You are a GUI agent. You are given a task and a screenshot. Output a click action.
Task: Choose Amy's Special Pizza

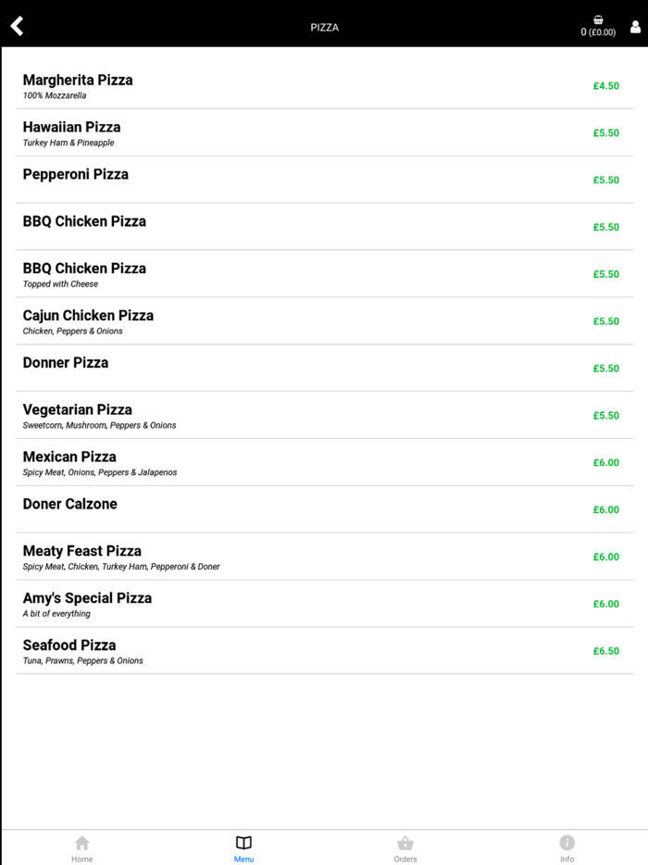[x=324, y=603]
